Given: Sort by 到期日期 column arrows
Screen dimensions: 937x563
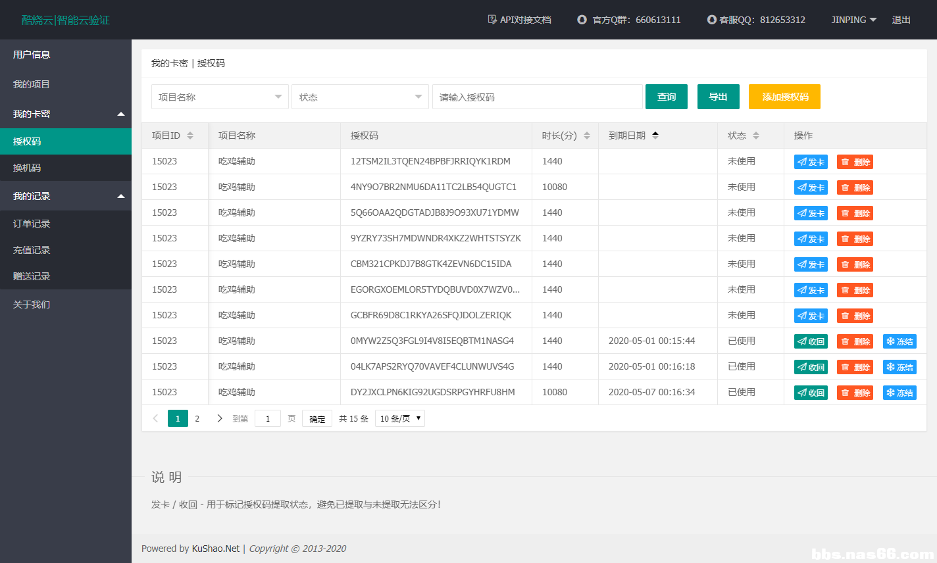Looking at the screenshot, I should [655, 135].
